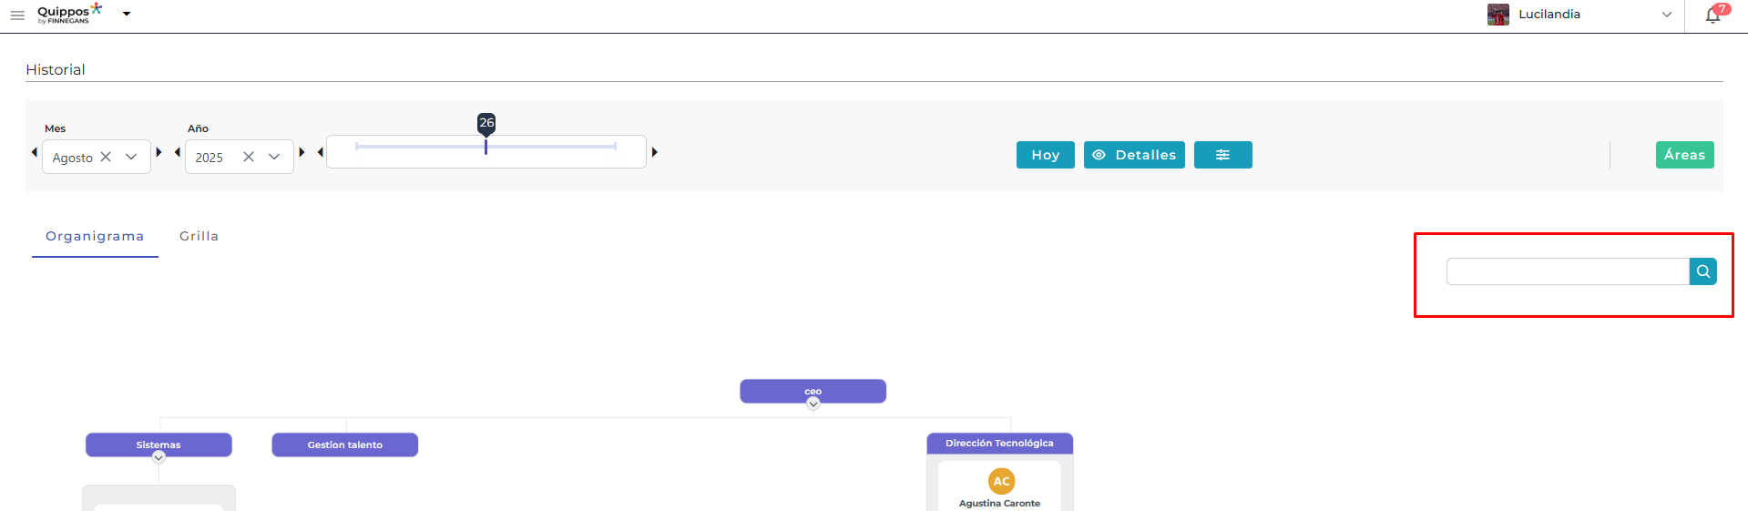Switch to the Organigrama tab
Screen dimensions: 1748x511
(95, 236)
